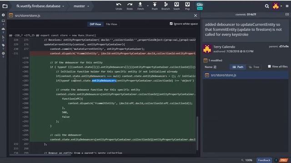Screen dimensions: 291x163
Task: Open parent commit d51e9e
Action: [x=284, y=46]
